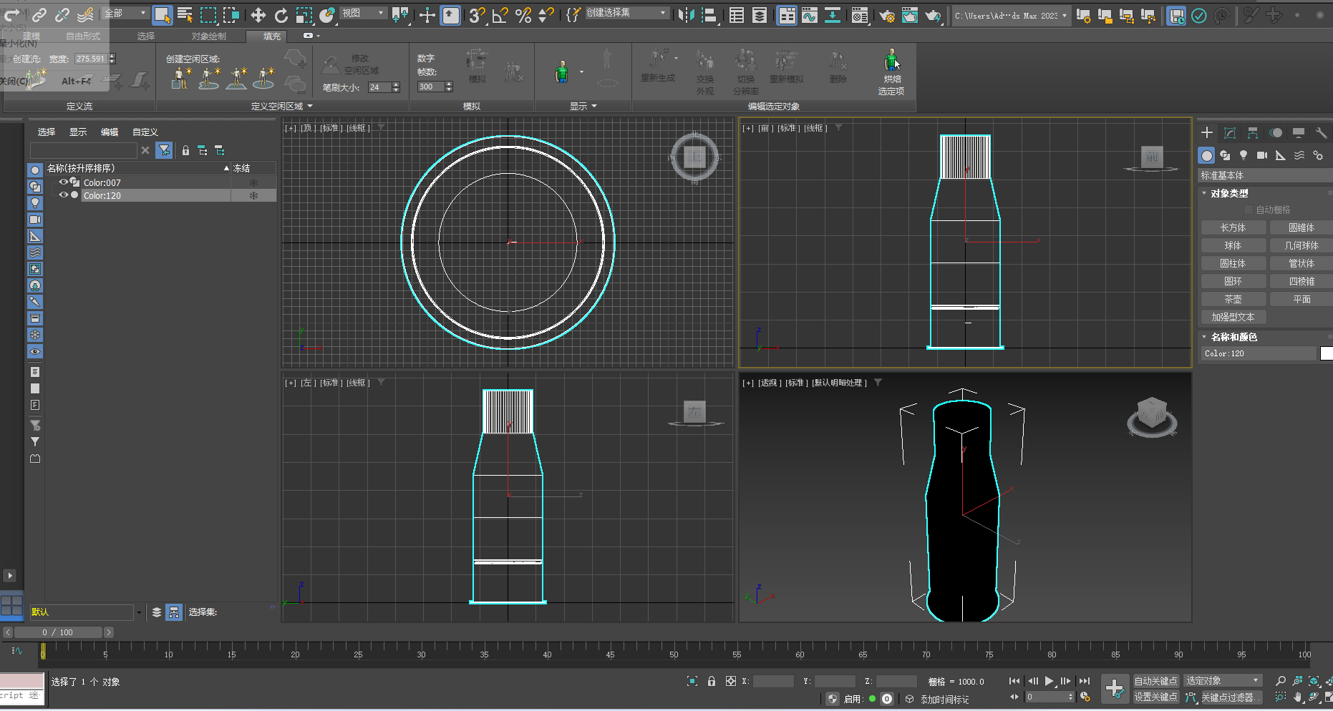Image resolution: width=1333 pixels, height=711 pixels.
Task: Toggle display geometry filter in Scene Explorer
Action: pos(35,170)
